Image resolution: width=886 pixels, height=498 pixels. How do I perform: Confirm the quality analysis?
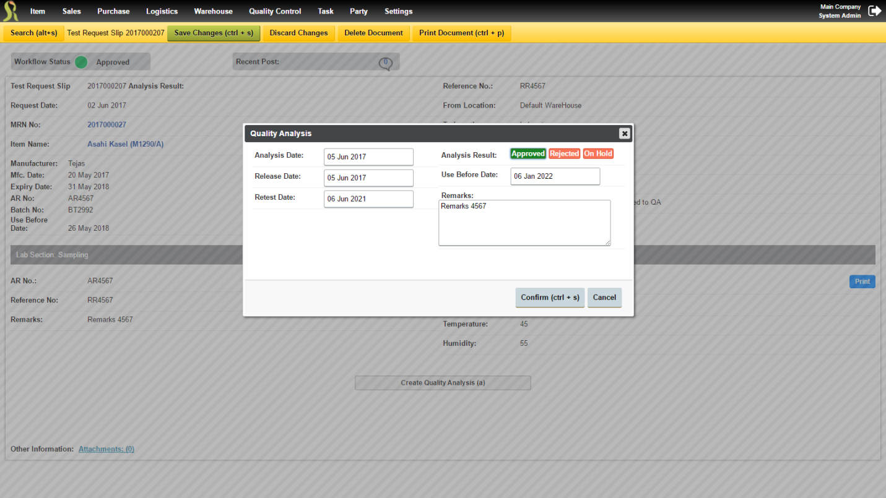550,297
